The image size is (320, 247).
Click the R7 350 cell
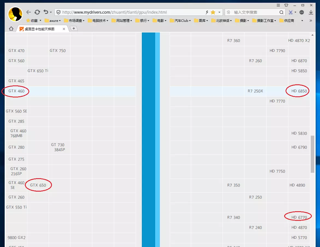[x=234, y=185]
